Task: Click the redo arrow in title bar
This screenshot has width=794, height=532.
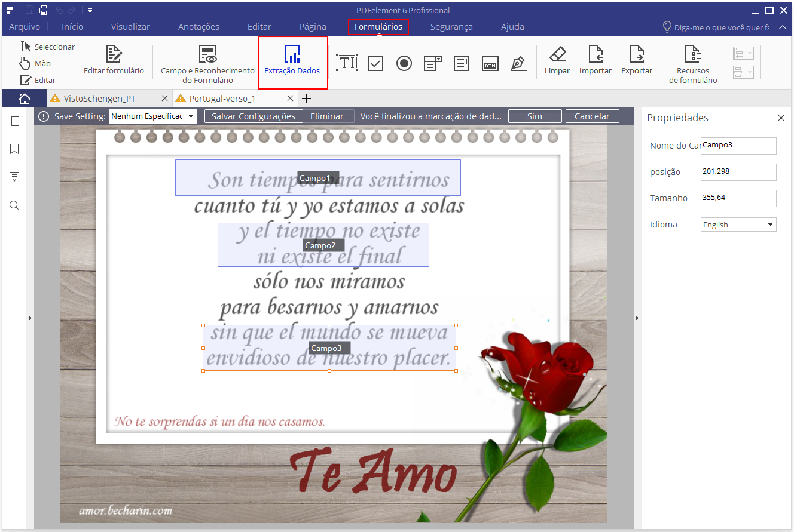Action: 72,10
